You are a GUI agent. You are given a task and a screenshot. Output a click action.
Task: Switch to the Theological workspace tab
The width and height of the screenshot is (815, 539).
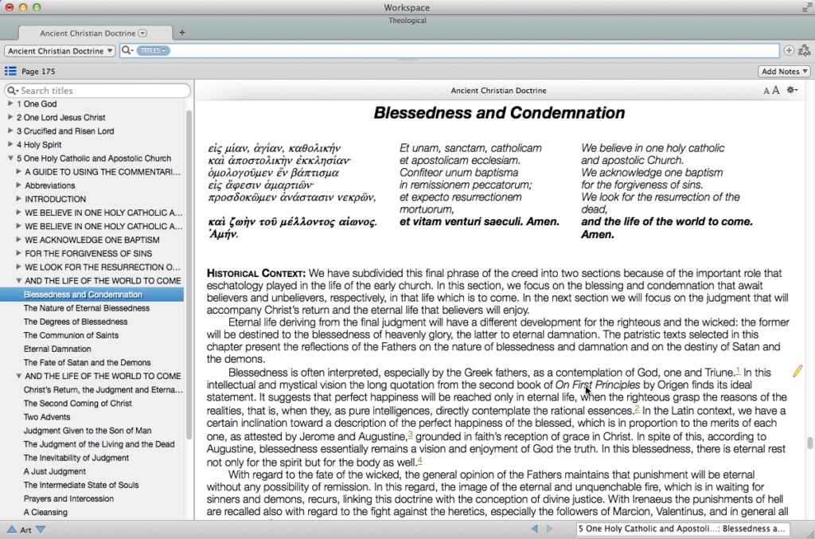[407, 20]
